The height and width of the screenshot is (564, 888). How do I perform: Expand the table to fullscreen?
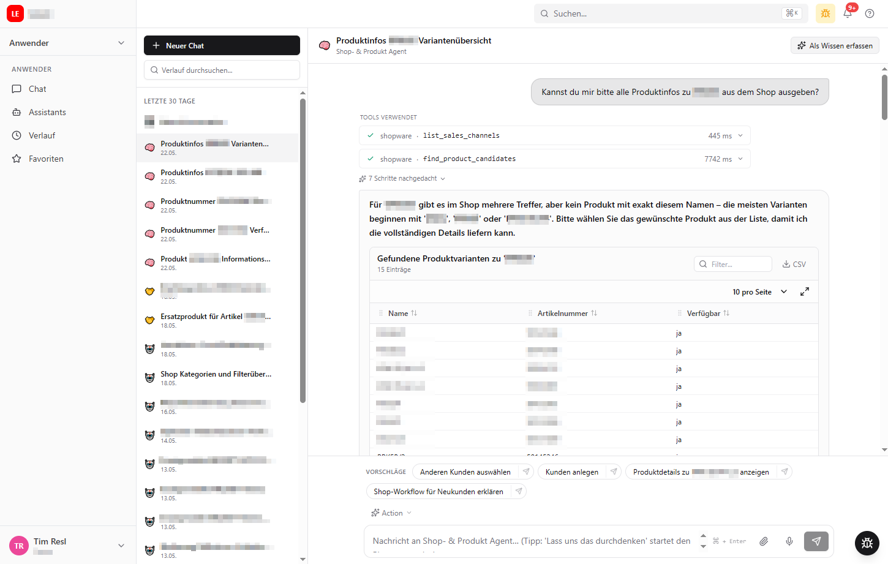point(805,291)
